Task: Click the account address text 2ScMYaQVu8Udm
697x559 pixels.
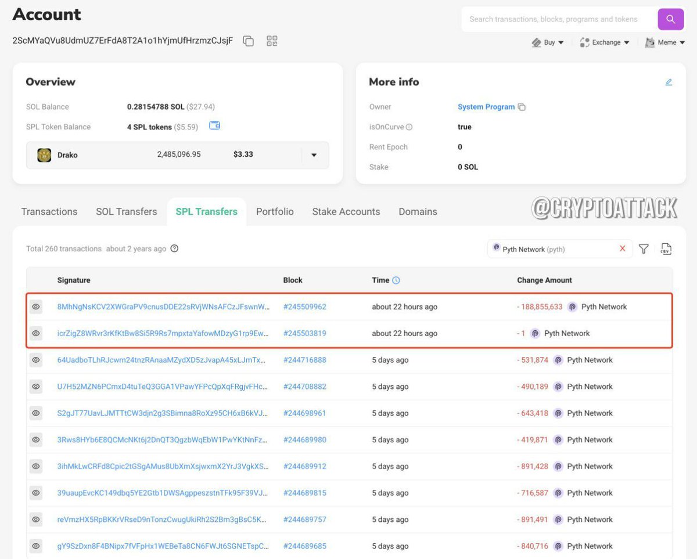Action: tap(123, 41)
